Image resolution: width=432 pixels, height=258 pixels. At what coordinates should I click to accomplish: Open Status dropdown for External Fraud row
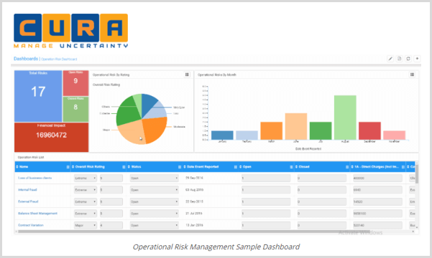155,201
